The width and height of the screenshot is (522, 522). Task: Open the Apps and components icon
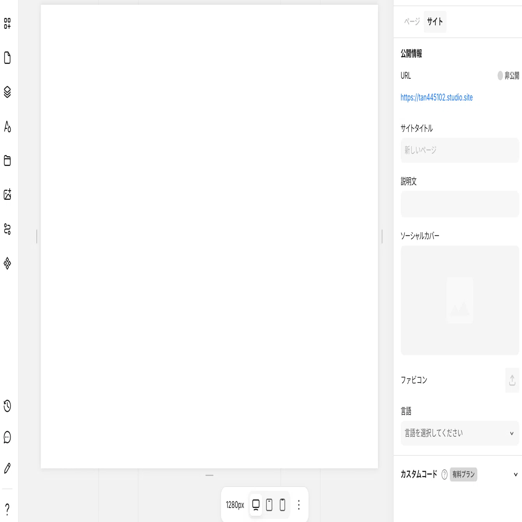click(7, 263)
